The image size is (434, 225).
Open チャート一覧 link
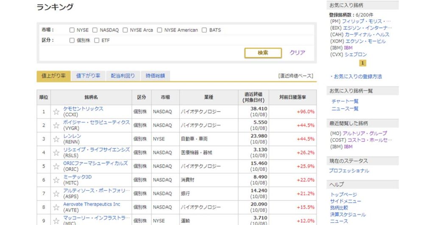pos(345,102)
